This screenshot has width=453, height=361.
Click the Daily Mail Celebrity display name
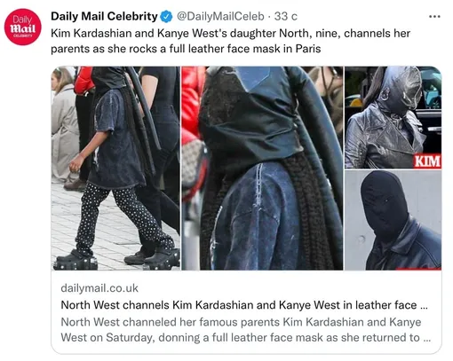coord(104,16)
